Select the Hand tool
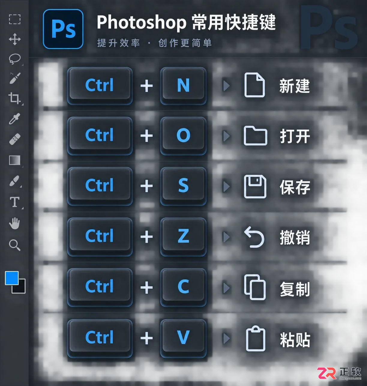The width and height of the screenshot is (367, 386). pos(14,224)
